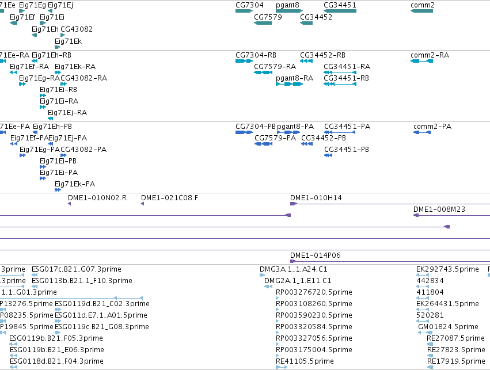
Task: Select the CG34451-PB protein feature
Action: [x=328, y=155]
